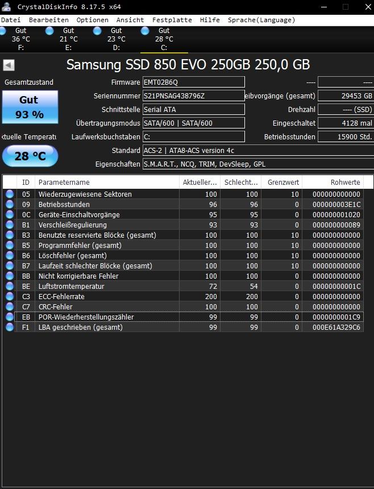This screenshot has height=489, width=374.
Task: Click raw value 000E61A329C6
Action: click(336, 327)
